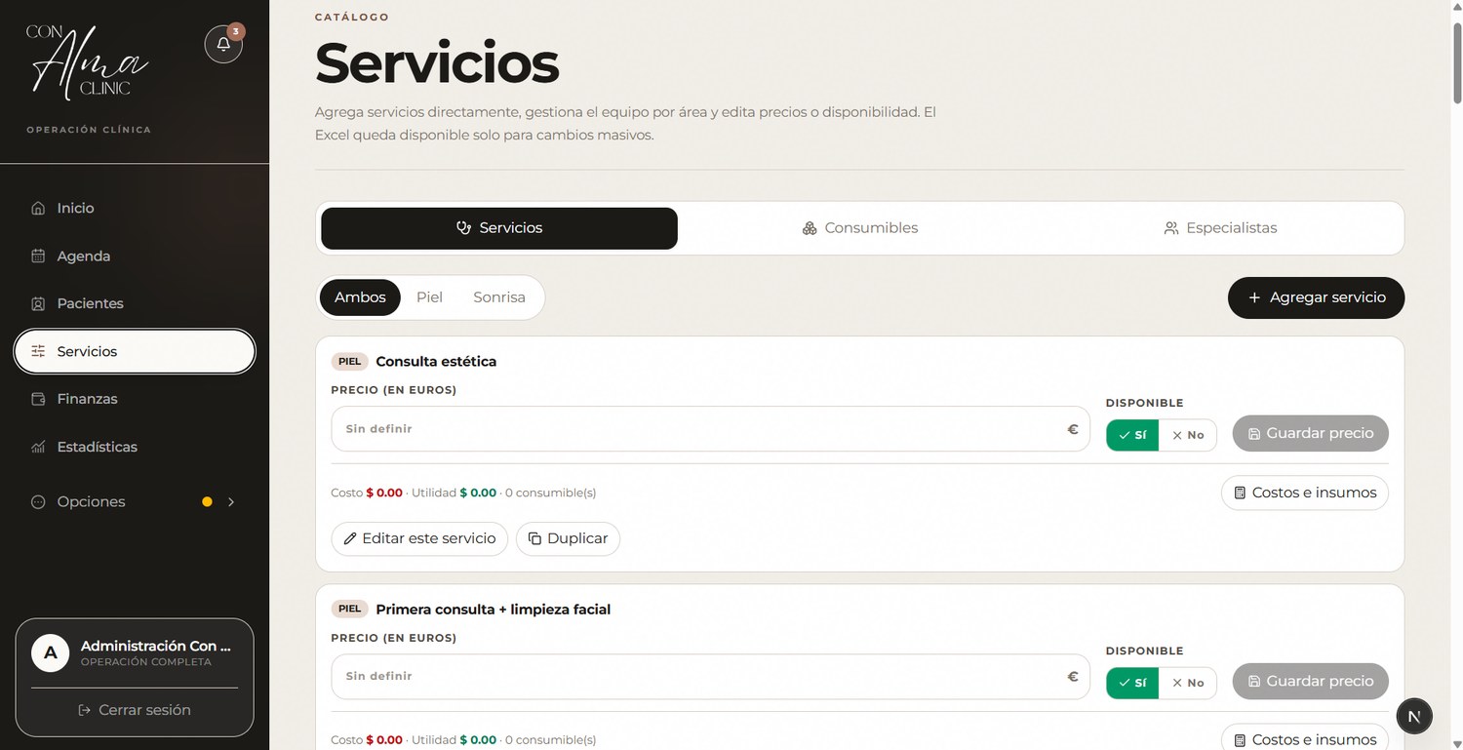
Task: Open the notifications bell
Action: [223, 44]
